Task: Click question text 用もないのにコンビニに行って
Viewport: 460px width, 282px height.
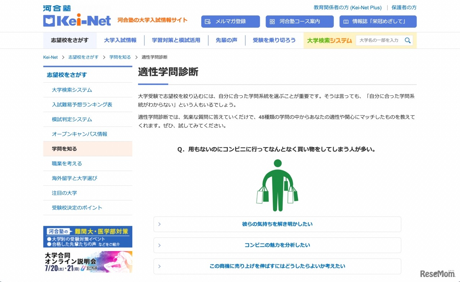Action: (x=277, y=149)
